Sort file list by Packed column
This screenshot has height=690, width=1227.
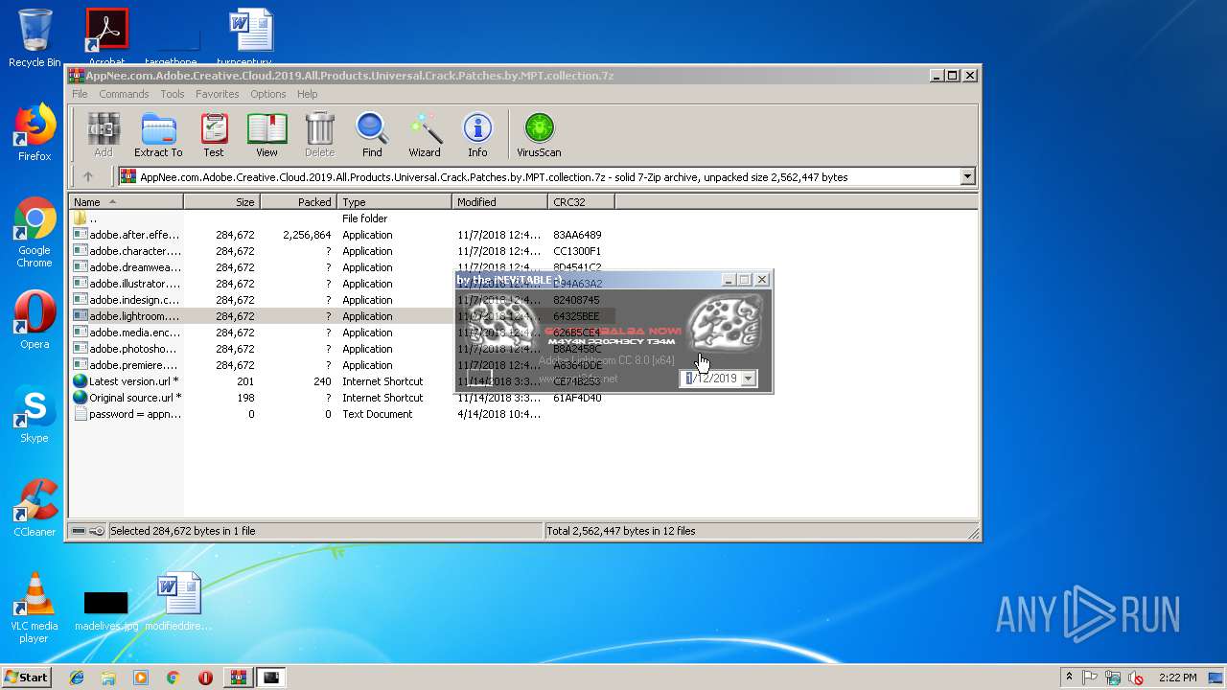(x=298, y=202)
